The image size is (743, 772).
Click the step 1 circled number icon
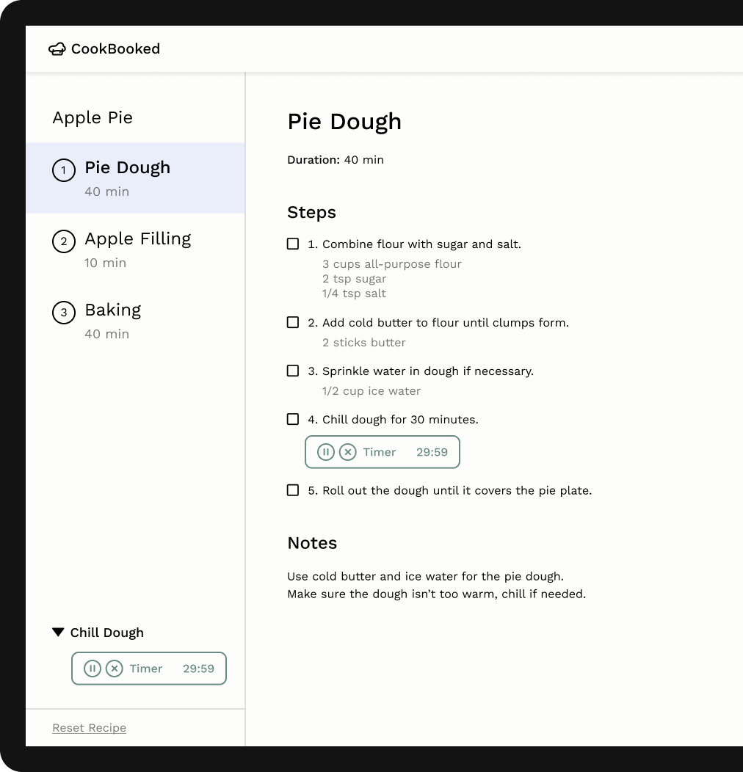(x=64, y=170)
